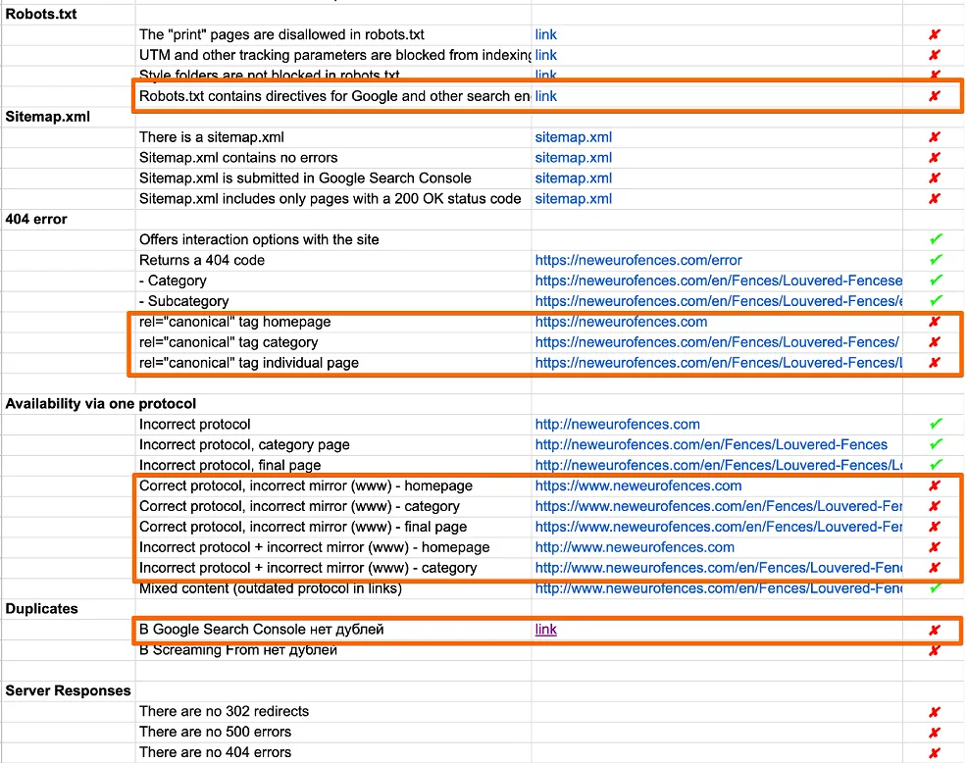Viewport: 967px width, 763px height.
Task: Select "Availability via one protocol" header cell
Action: click(x=101, y=404)
